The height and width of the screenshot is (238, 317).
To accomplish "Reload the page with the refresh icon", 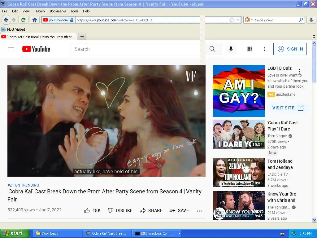I will [x=24, y=20].
